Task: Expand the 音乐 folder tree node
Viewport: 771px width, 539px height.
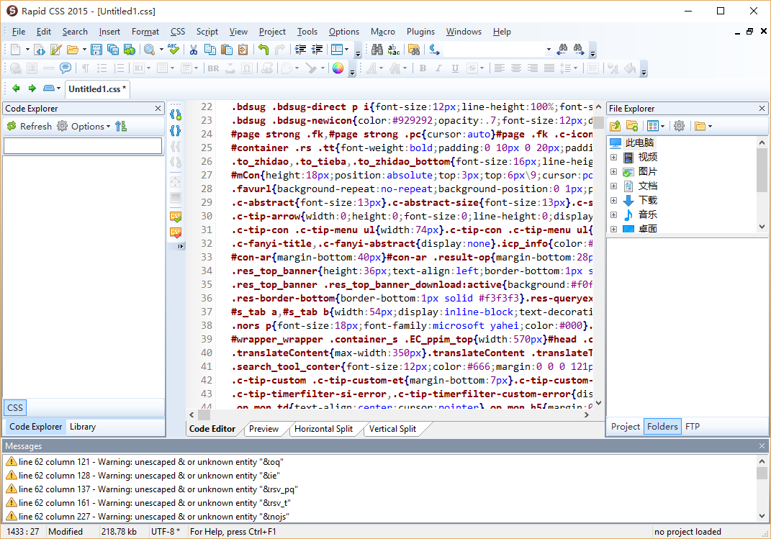Action: [x=613, y=214]
